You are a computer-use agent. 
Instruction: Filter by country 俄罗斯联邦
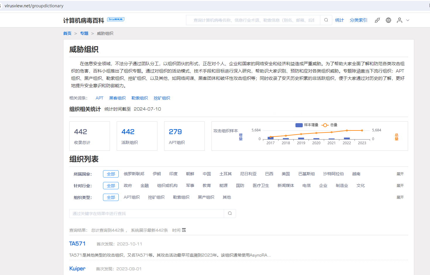point(134,174)
